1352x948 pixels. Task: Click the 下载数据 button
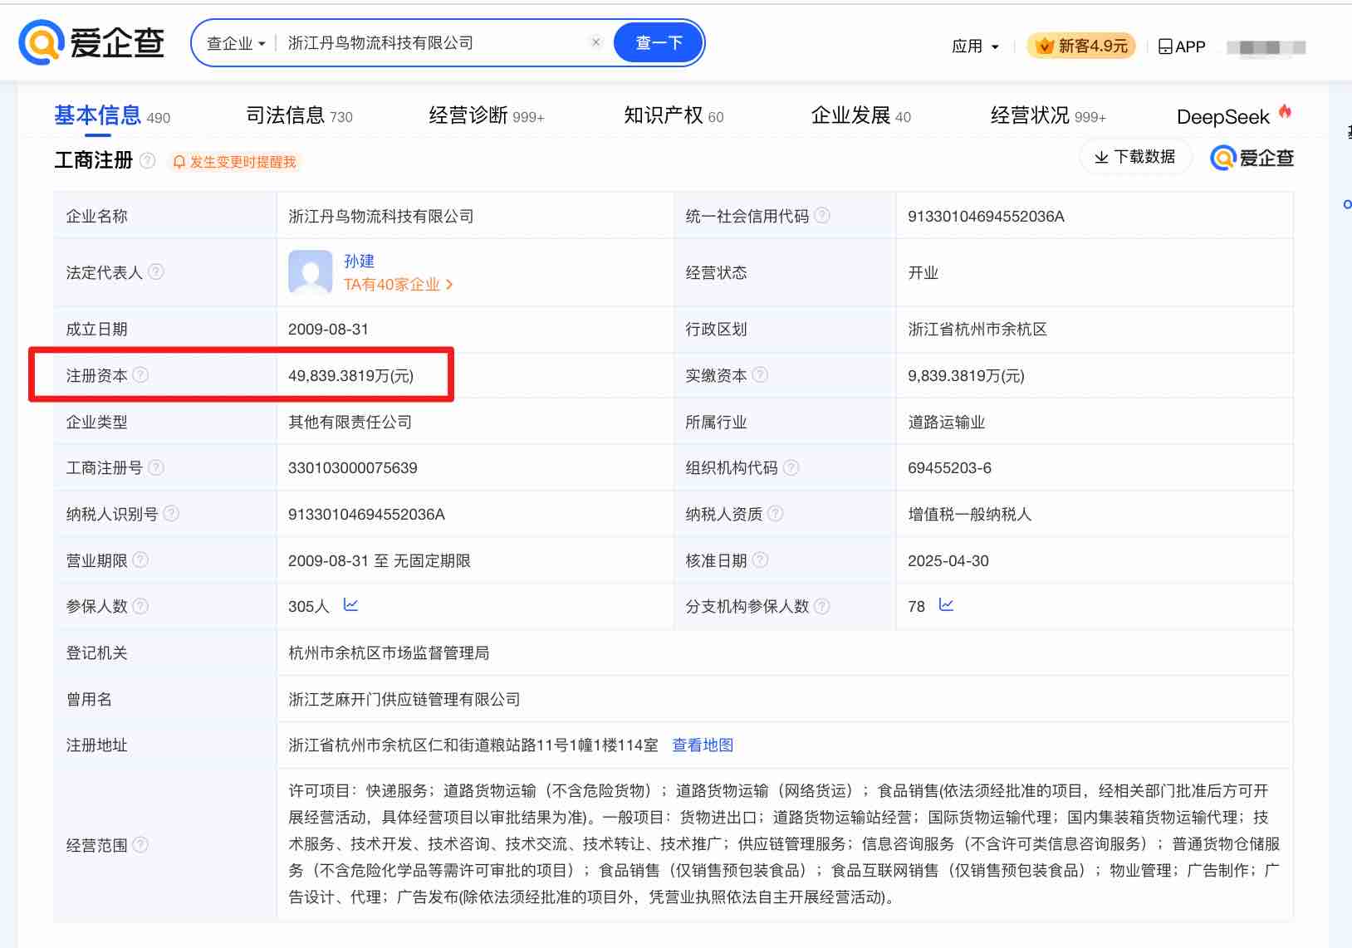[x=1135, y=157]
